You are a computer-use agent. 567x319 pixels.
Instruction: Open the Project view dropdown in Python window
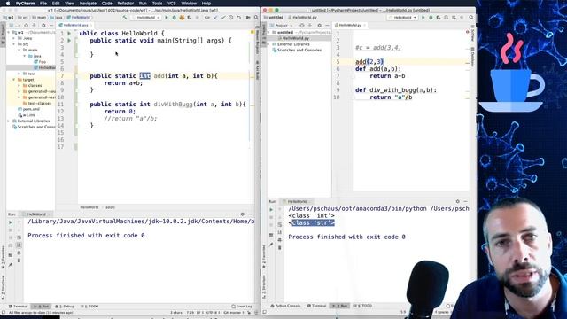point(282,26)
